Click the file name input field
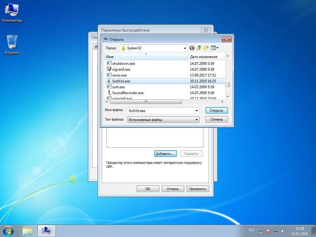 coord(160,111)
